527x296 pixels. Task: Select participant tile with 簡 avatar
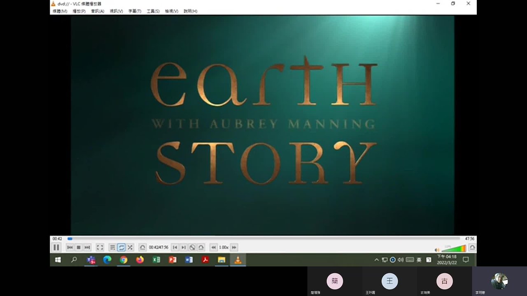335,281
